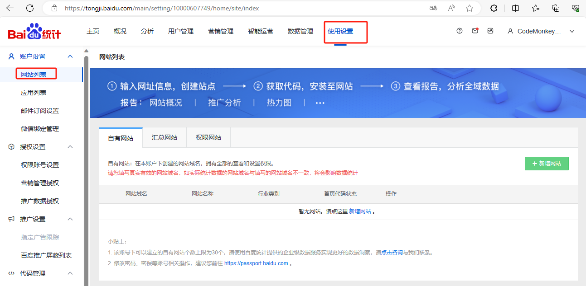Click the 推广设置 megaphone icon
Screen dimensions: 586x286
pyautogui.click(x=12, y=219)
